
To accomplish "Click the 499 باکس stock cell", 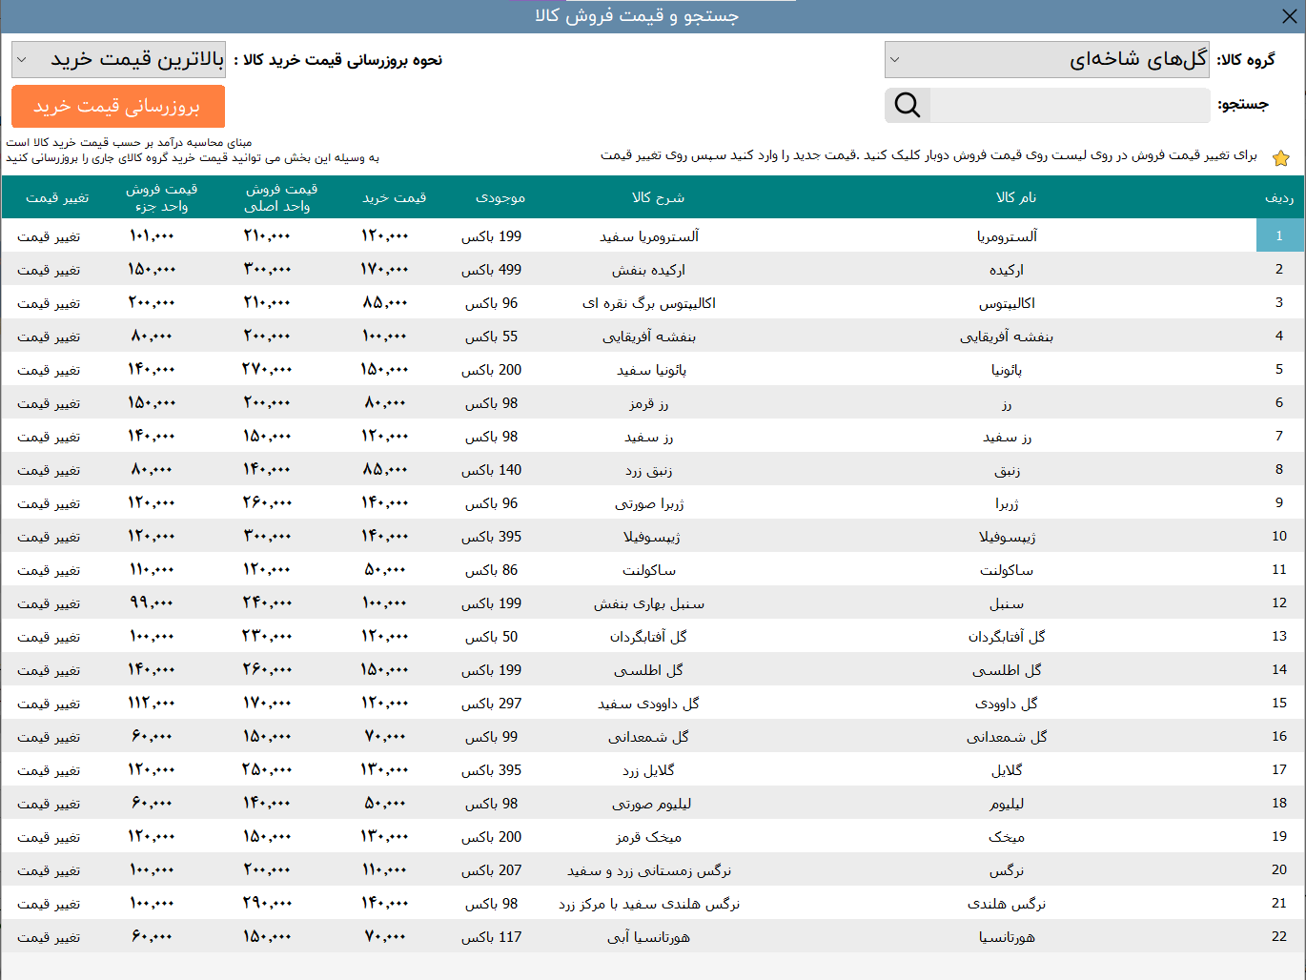I will pyautogui.click(x=492, y=270).
